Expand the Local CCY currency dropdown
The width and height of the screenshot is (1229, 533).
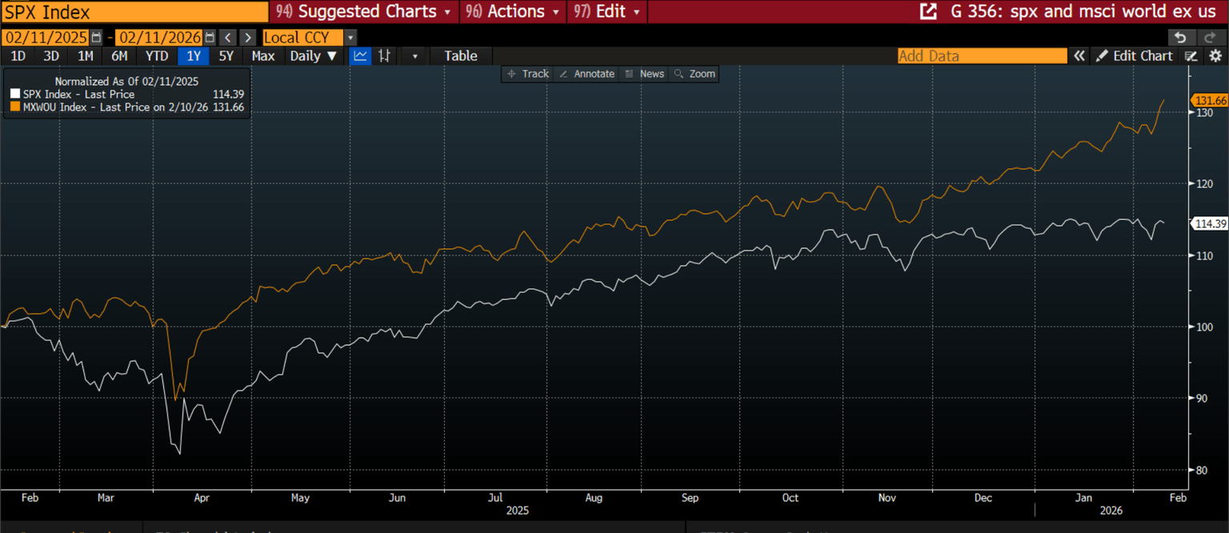coord(350,38)
